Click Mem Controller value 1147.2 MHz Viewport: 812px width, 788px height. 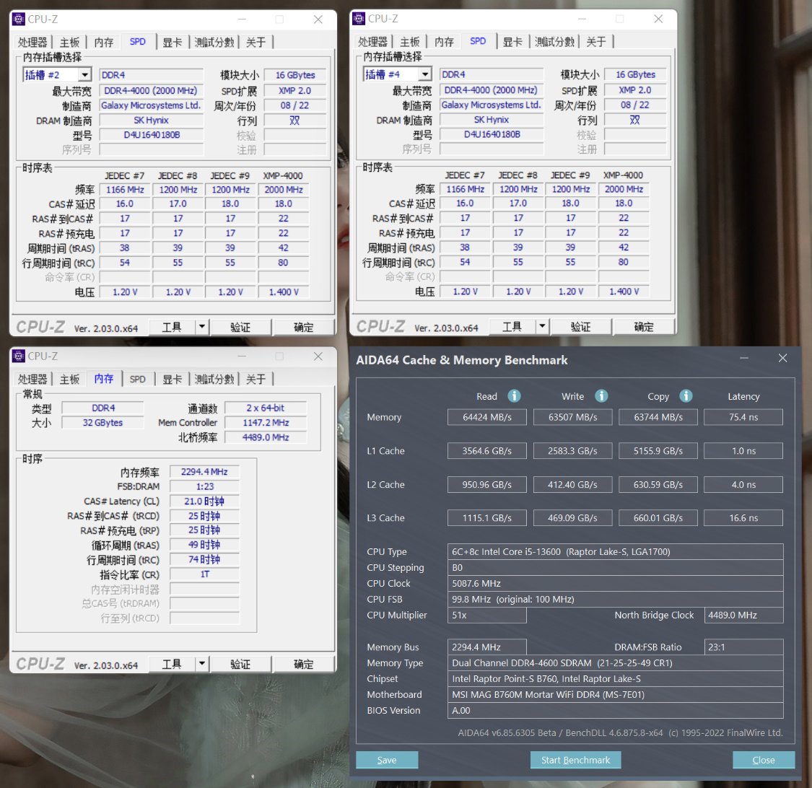click(x=266, y=422)
